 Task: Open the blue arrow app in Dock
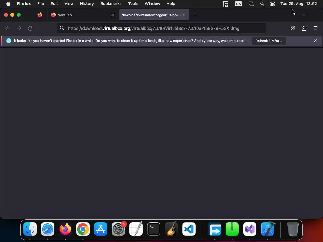[214, 229]
